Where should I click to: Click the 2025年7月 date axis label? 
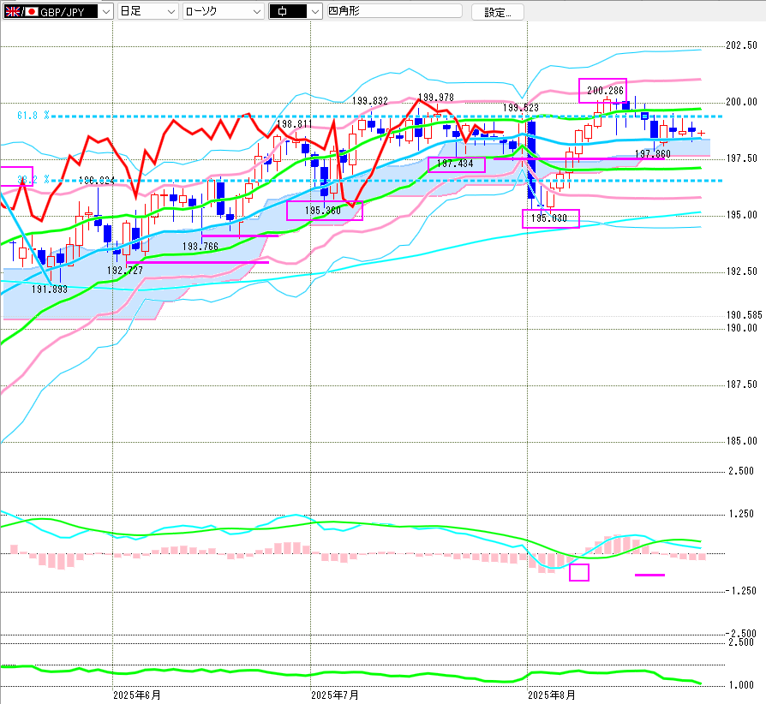335,695
